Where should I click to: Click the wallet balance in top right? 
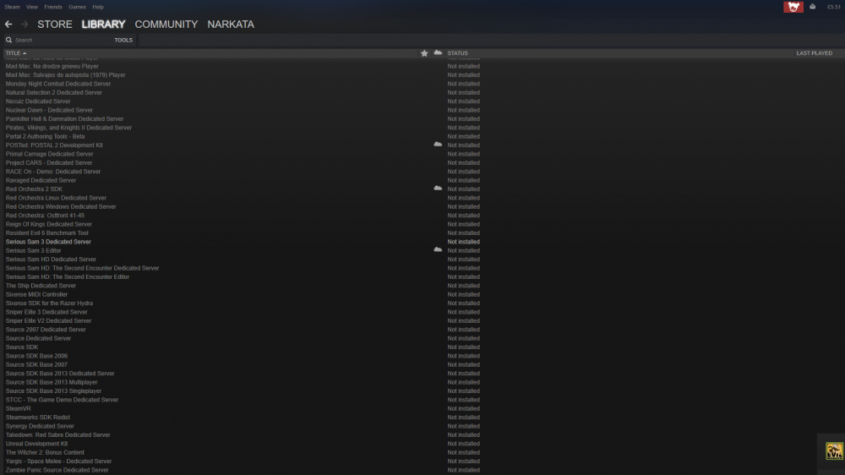834,7
